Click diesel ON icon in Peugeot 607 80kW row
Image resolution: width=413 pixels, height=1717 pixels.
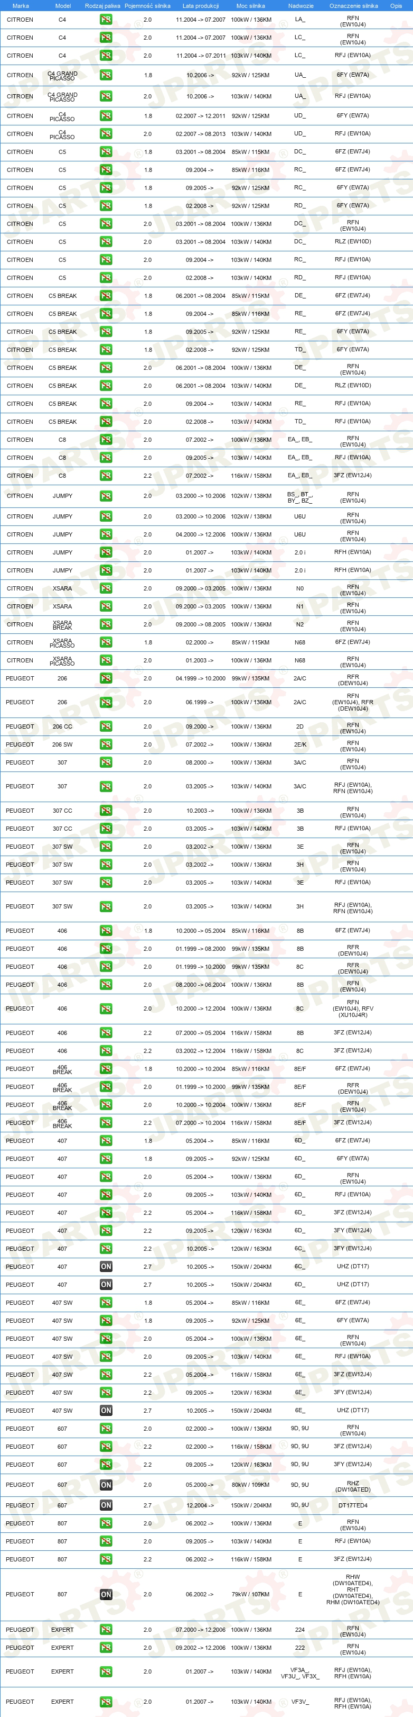(x=106, y=1484)
